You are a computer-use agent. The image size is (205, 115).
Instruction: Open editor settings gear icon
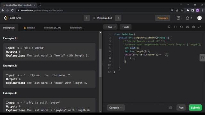click(x=193, y=27)
